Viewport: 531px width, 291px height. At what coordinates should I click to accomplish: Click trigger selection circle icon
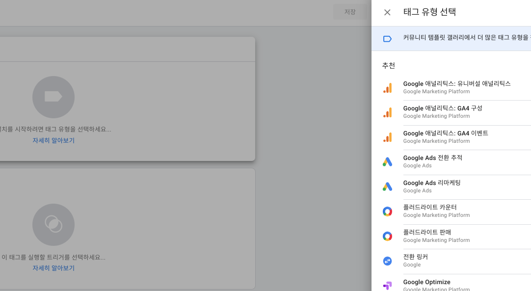coord(53,225)
